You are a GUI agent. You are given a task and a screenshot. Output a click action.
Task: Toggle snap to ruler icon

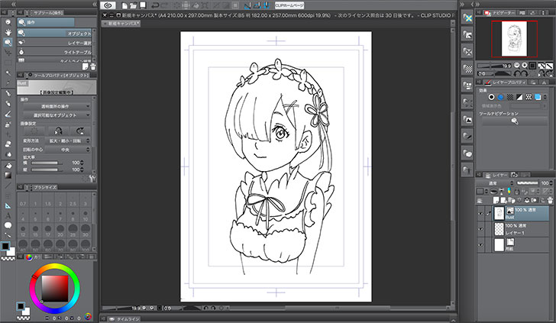coord(247,5)
